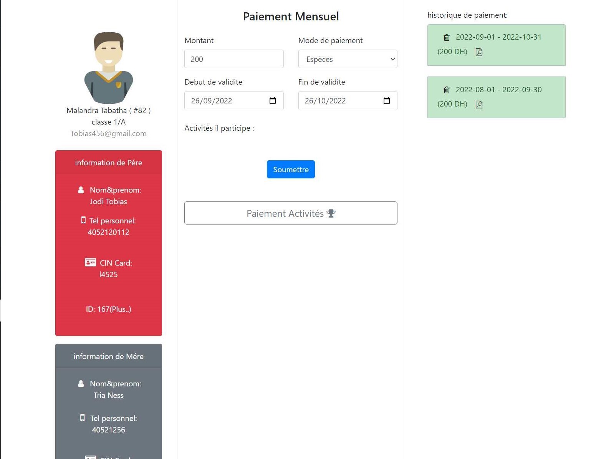The width and height of the screenshot is (591, 459).
Task: Click the Montant input field
Action: 234,59
